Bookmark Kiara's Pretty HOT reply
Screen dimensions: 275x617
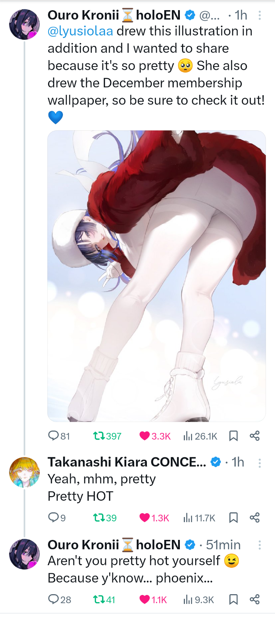233,517
